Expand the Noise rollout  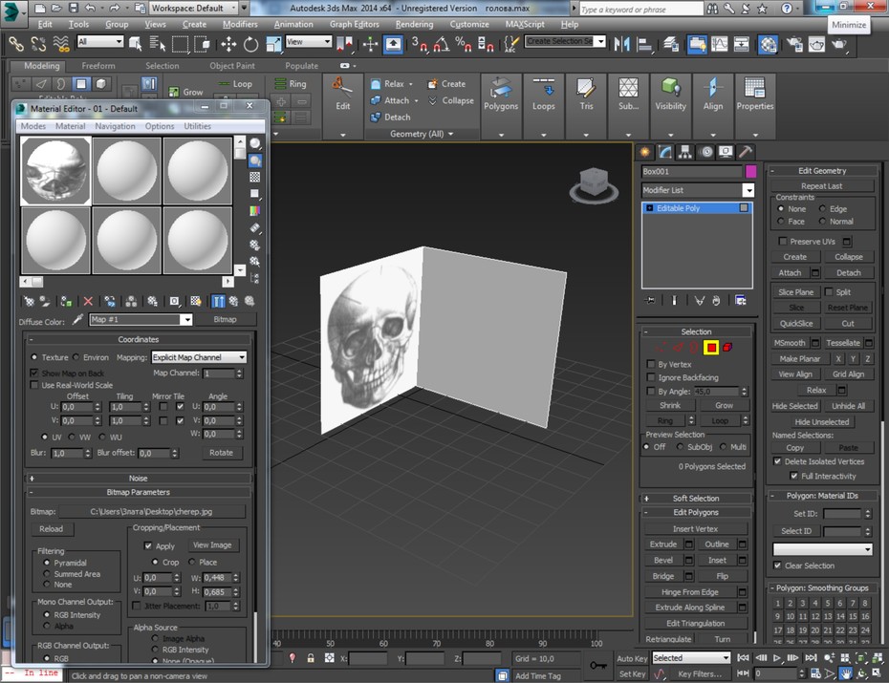click(x=139, y=478)
